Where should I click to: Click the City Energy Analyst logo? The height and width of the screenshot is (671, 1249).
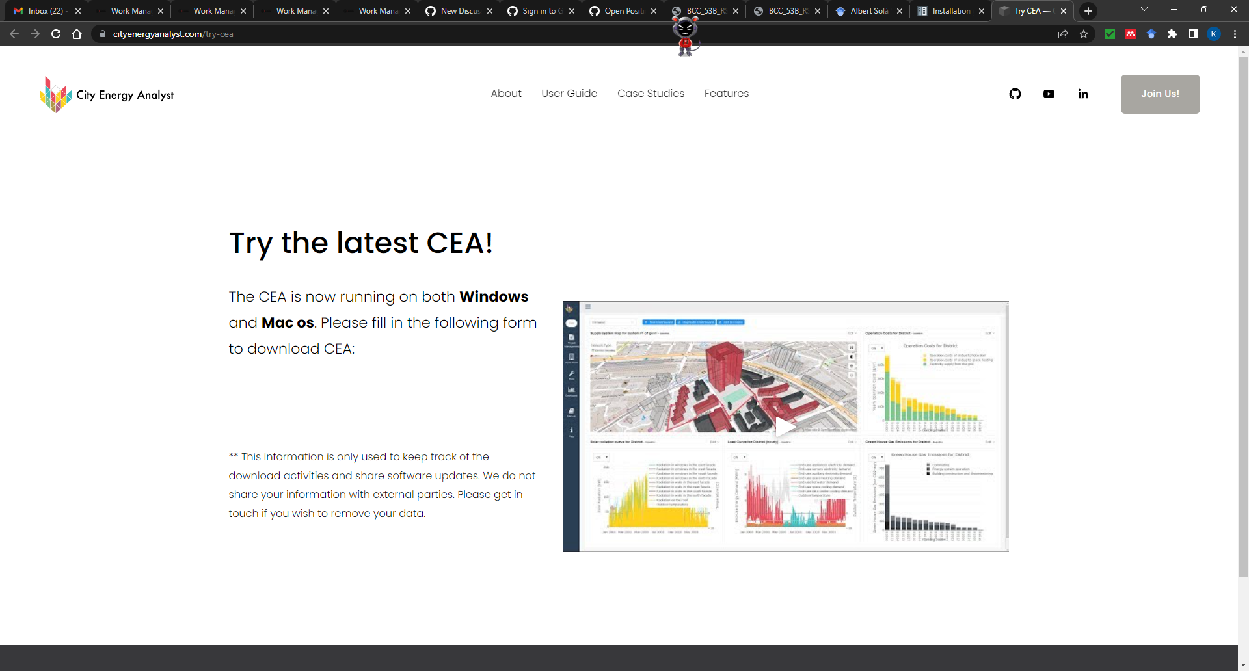107,95
